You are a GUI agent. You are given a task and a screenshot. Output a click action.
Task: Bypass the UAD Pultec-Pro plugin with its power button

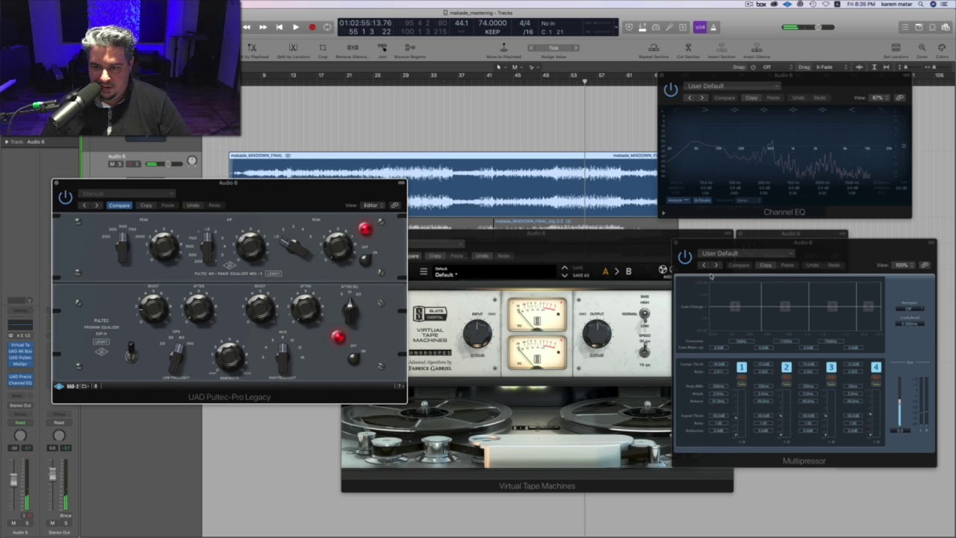pos(66,197)
